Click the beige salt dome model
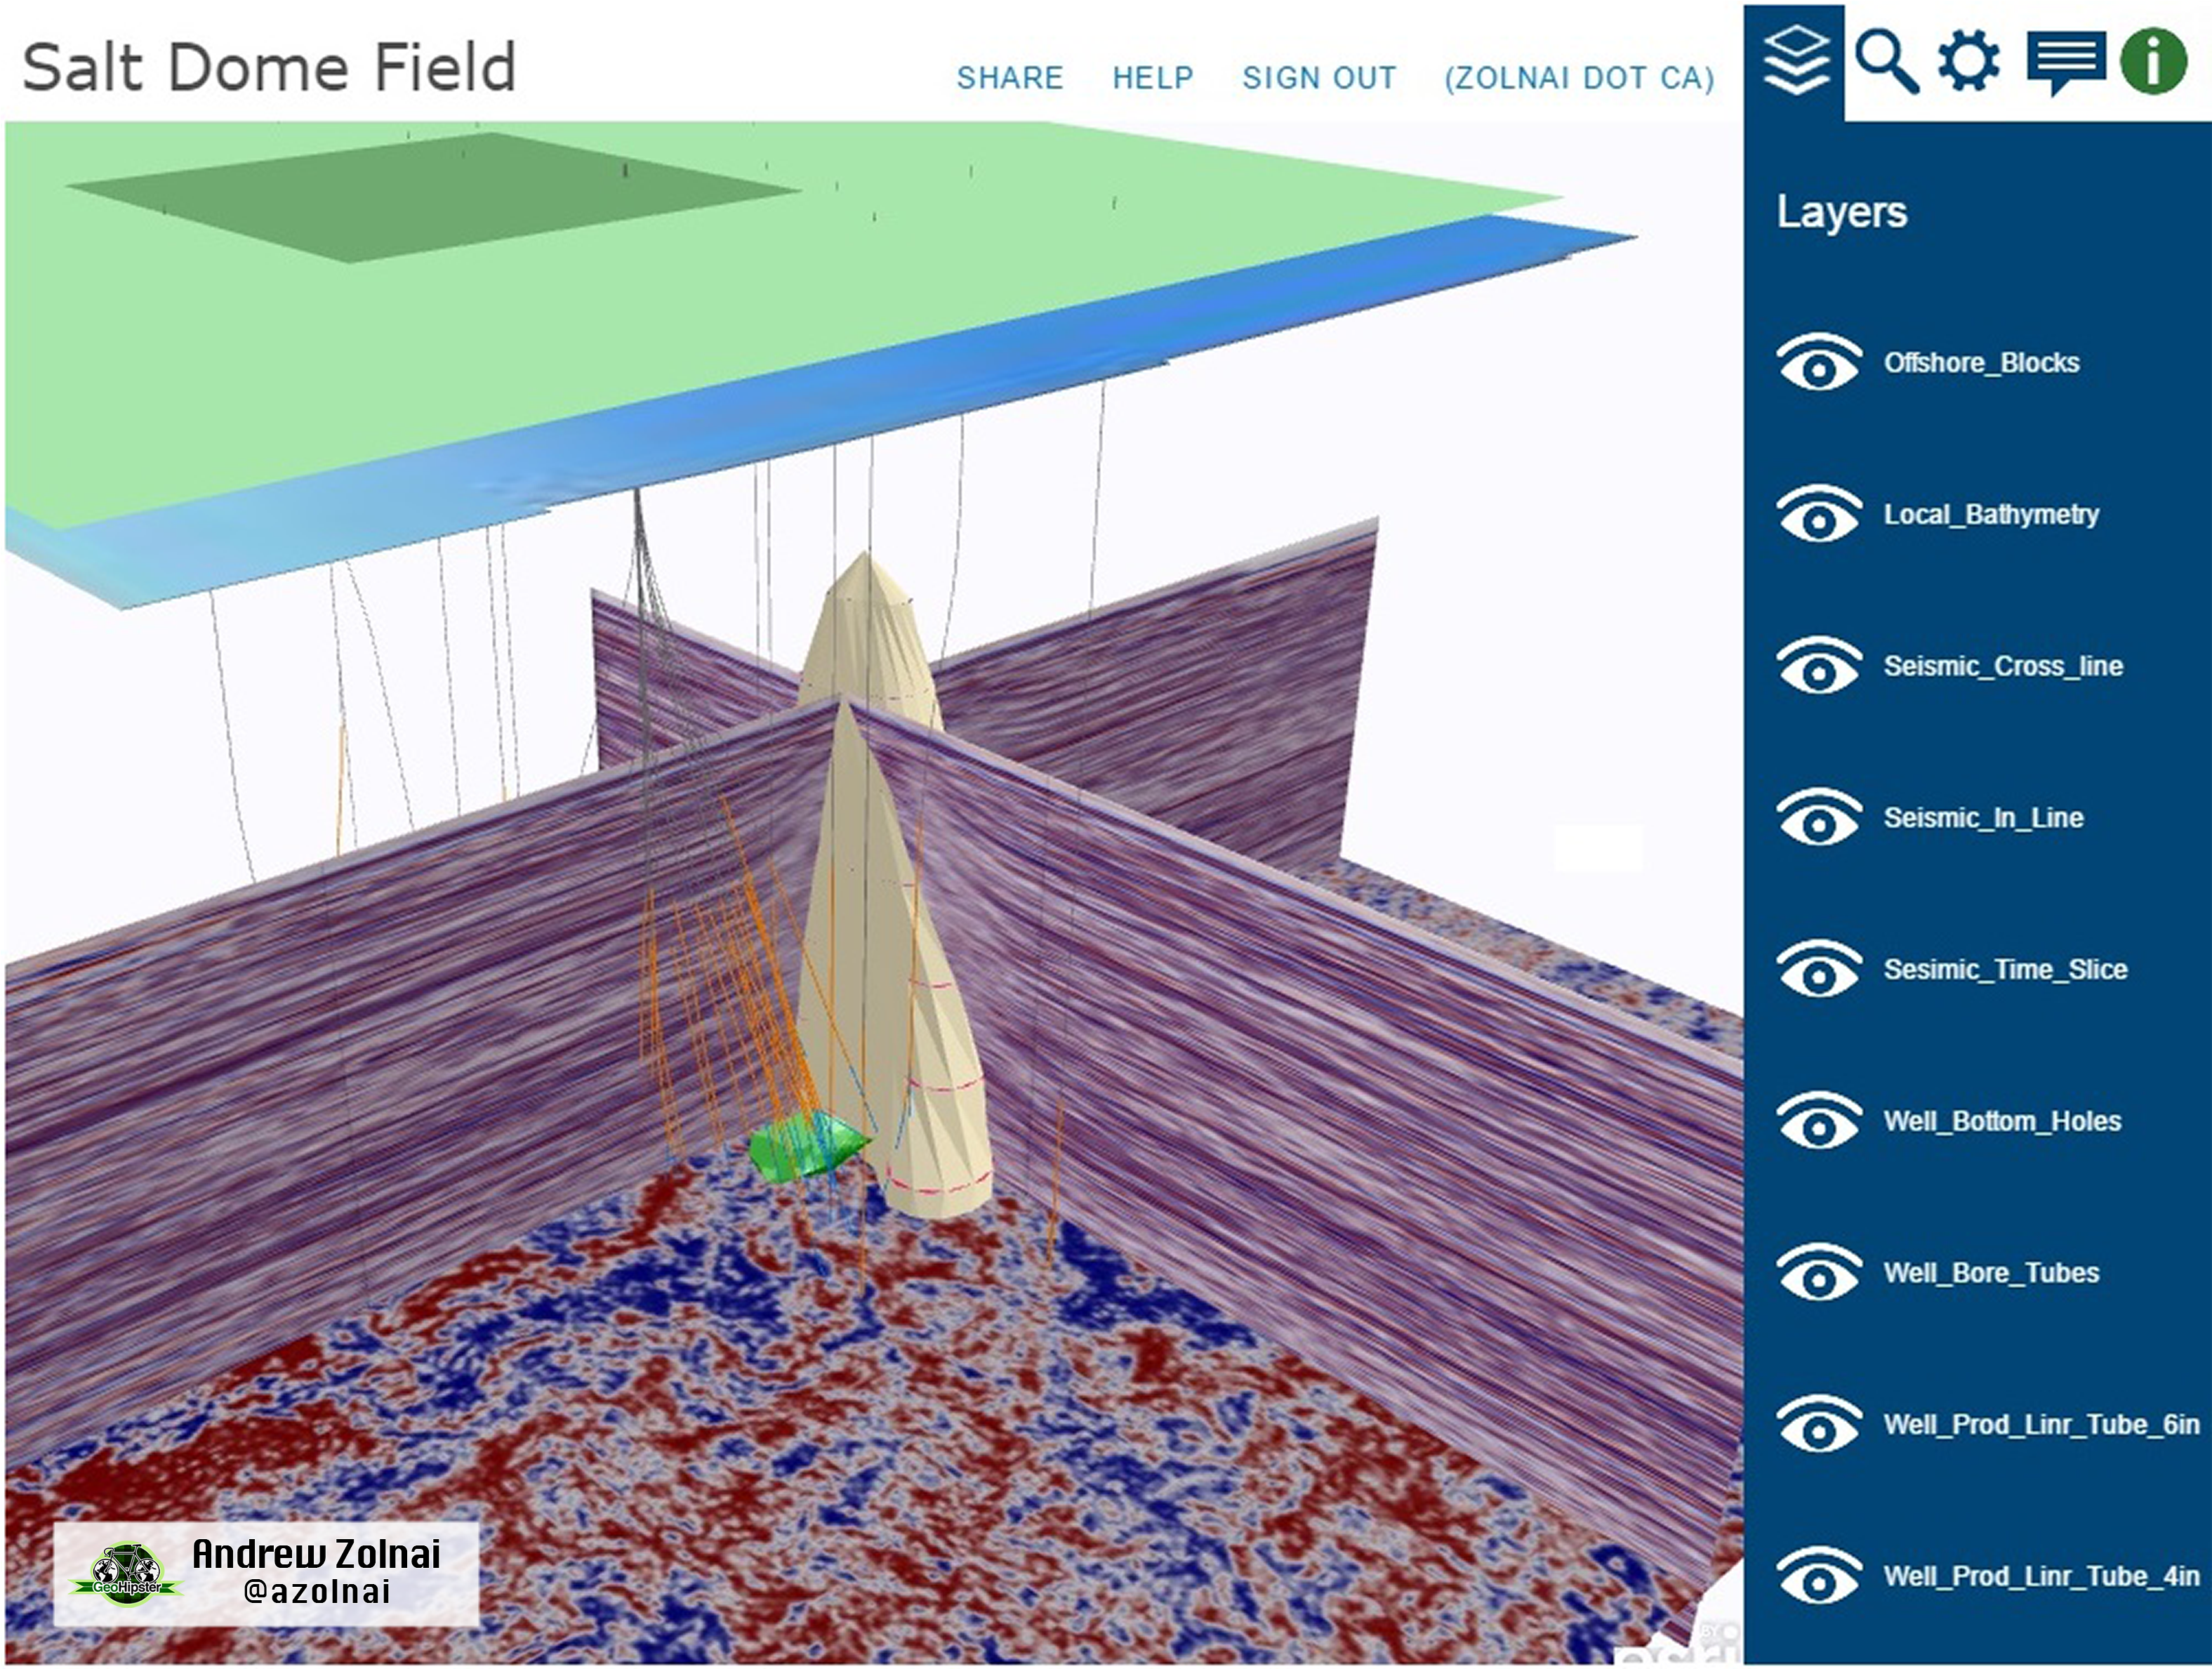Screen dimensions: 2212x1669 coord(890,960)
